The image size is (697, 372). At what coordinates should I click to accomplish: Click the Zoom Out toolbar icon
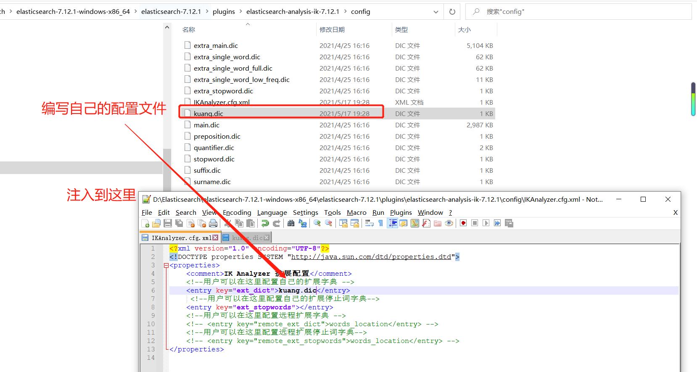tap(328, 223)
